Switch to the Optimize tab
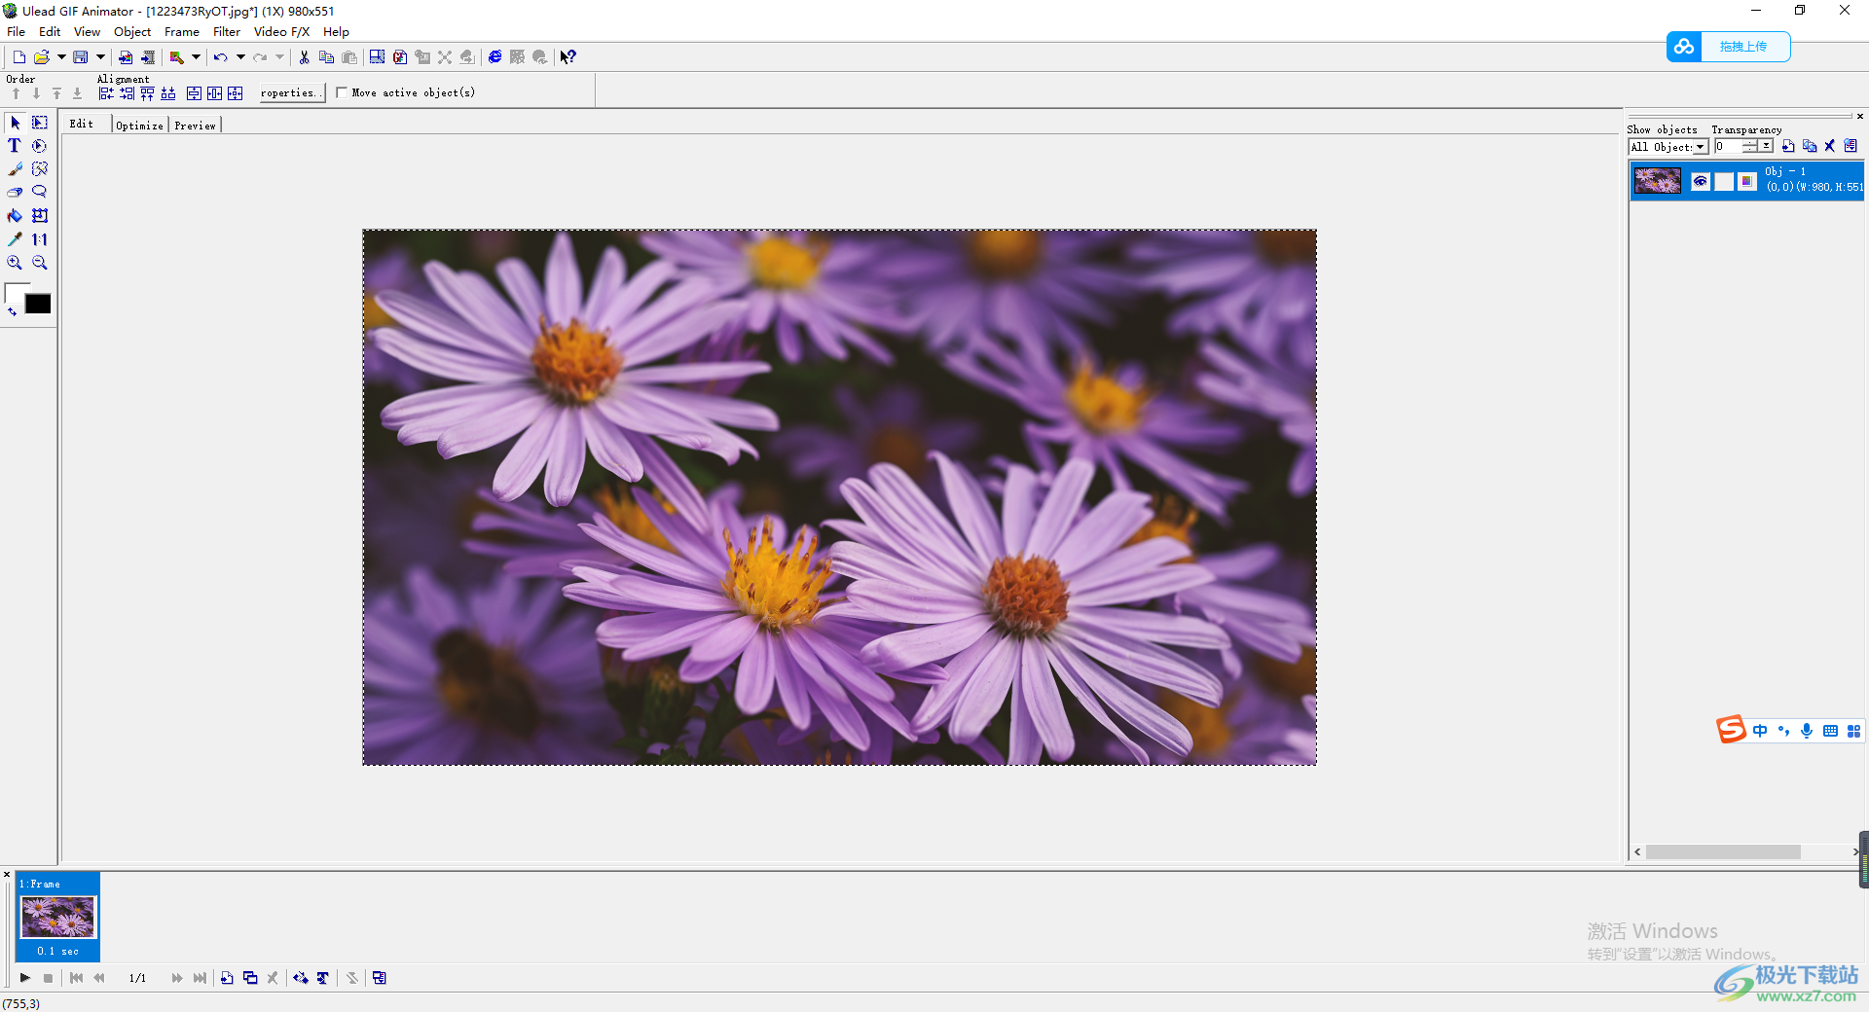The height and width of the screenshot is (1012, 1869). (x=139, y=126)
